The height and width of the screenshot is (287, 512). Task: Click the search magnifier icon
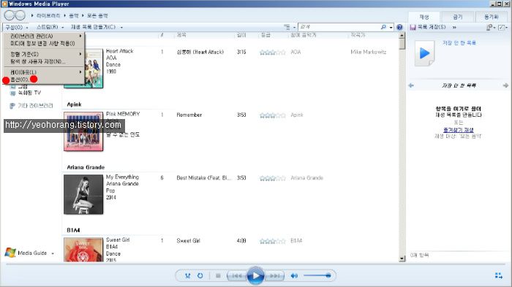(383, 27)
